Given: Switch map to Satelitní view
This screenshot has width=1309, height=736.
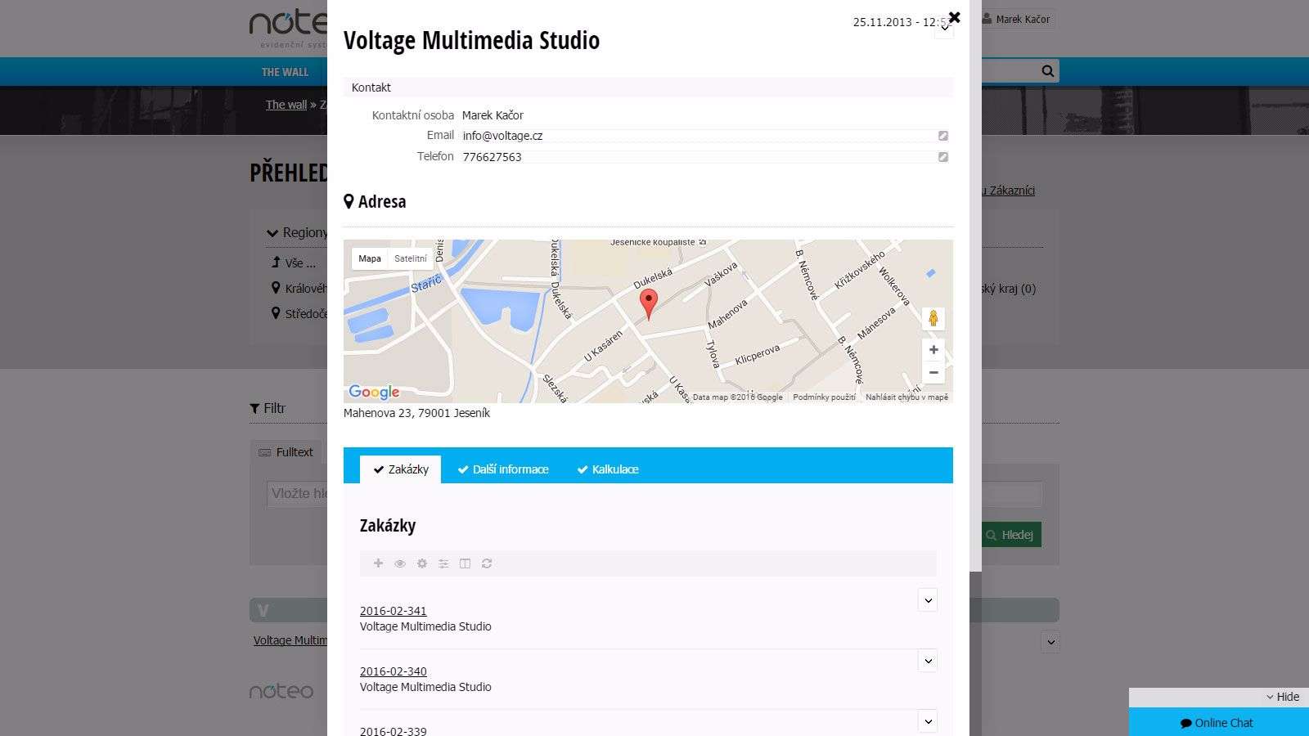Looking at the screenshot, I should 410,258.
